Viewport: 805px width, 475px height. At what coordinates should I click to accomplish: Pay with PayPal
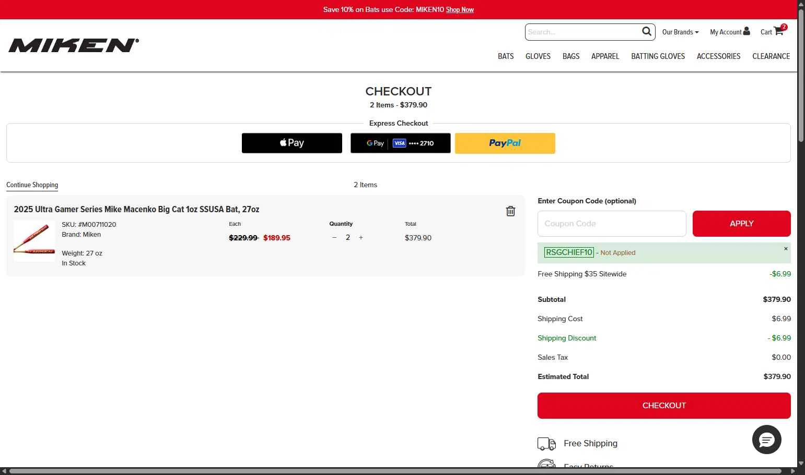tap(505, 143)
